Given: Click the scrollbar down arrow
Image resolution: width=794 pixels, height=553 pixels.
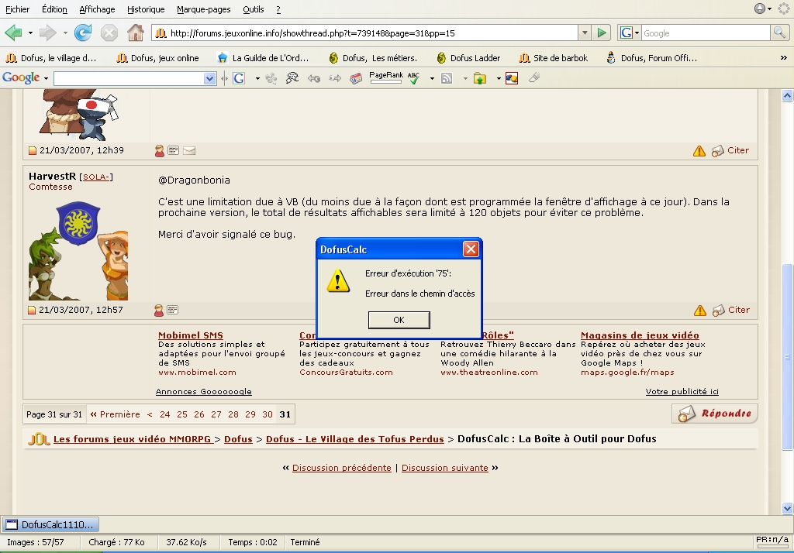Looking at the screenshot, I should [x=787, y=509].
